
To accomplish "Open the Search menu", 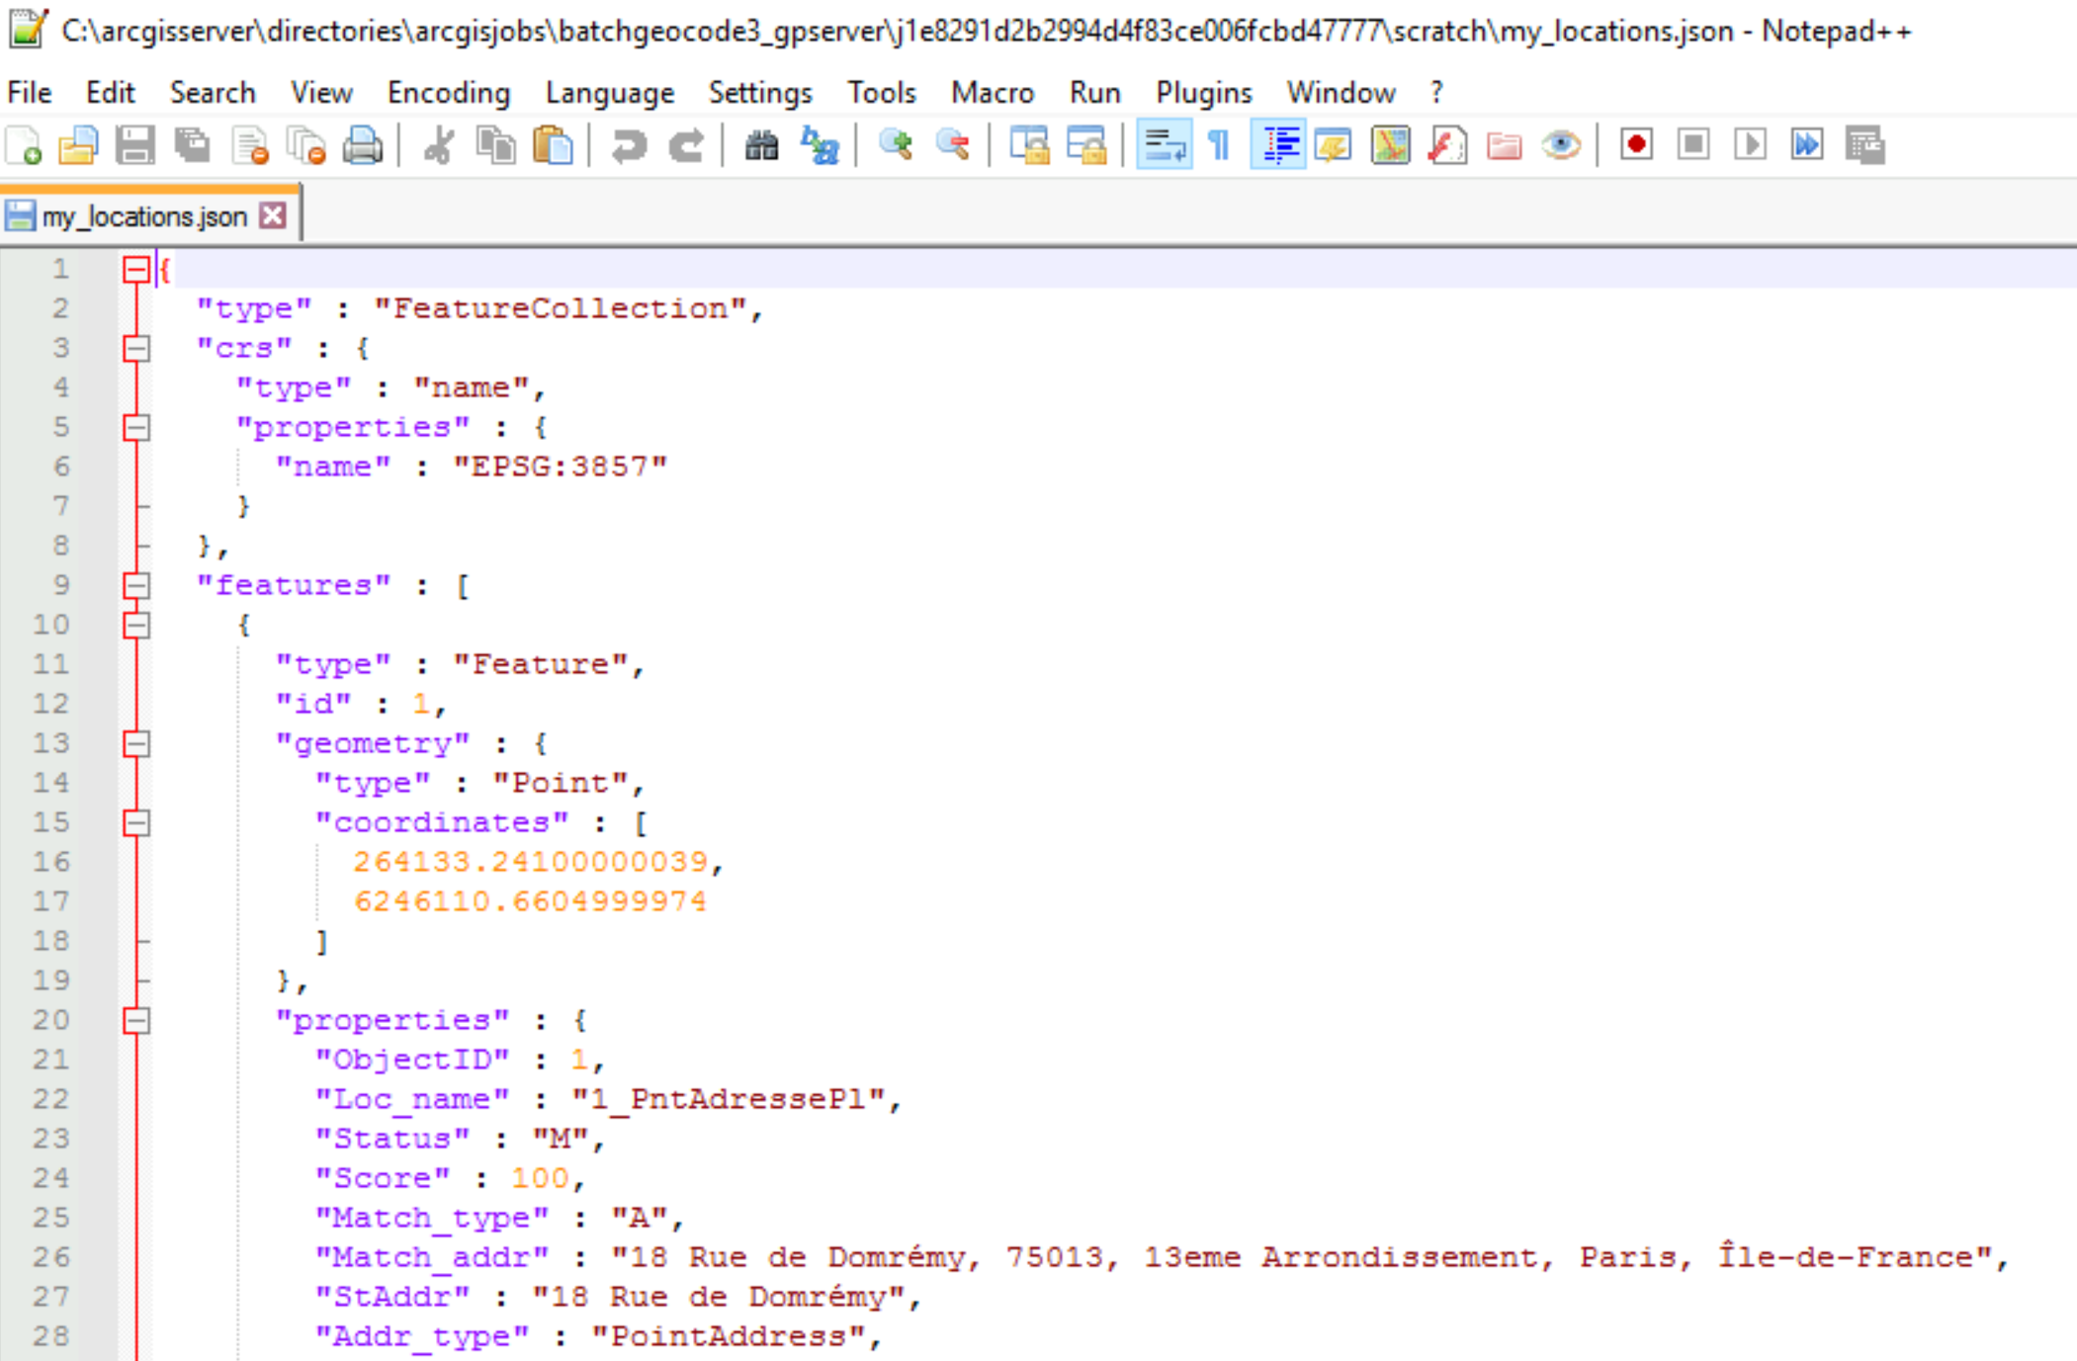I will [213, 93].
